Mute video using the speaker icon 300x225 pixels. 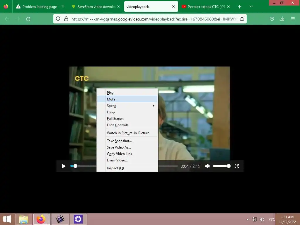(x=207, y=166)
